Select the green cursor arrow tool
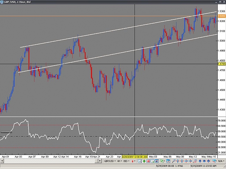The height and width of the screenshot is (169, 226). pos(162,161)
